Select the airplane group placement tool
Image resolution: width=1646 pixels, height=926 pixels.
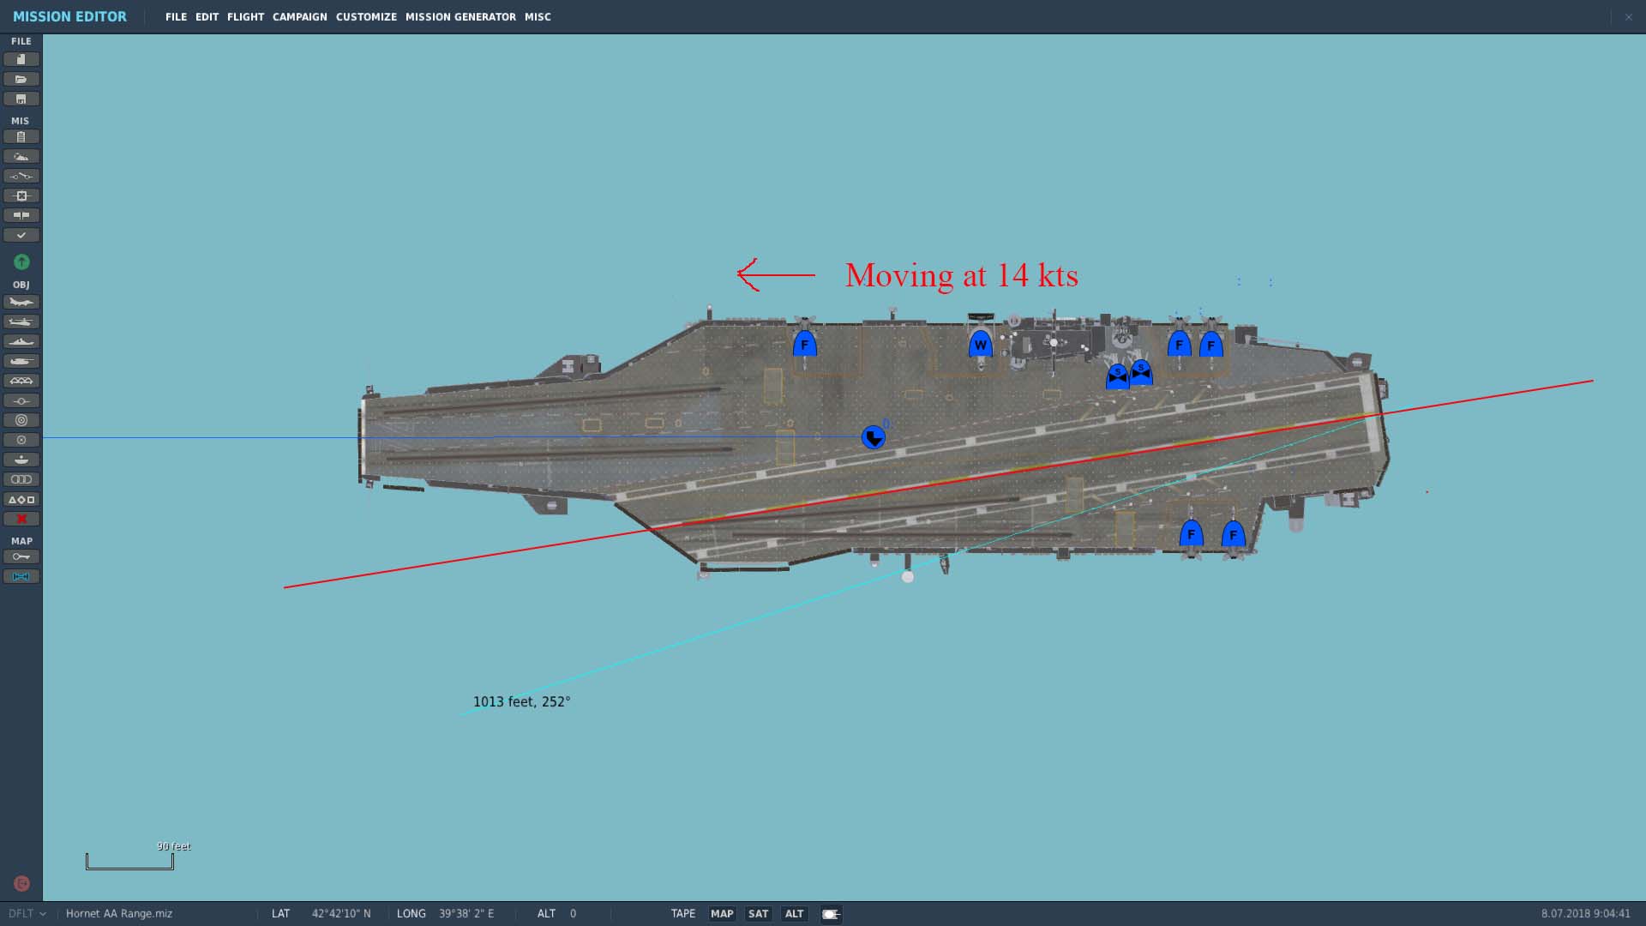coord(21,303)
